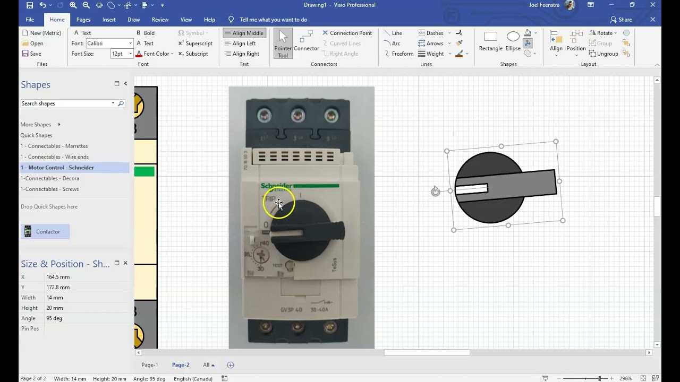Open the line color pen swatch

tap(459, 54)
